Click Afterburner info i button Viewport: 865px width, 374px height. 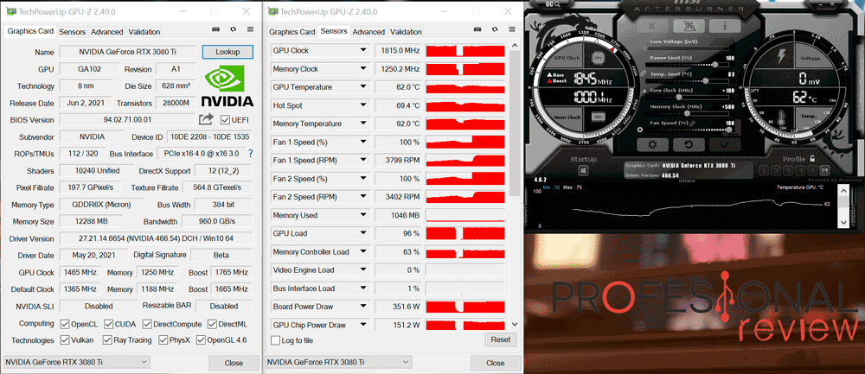click(x=725, y=27)
